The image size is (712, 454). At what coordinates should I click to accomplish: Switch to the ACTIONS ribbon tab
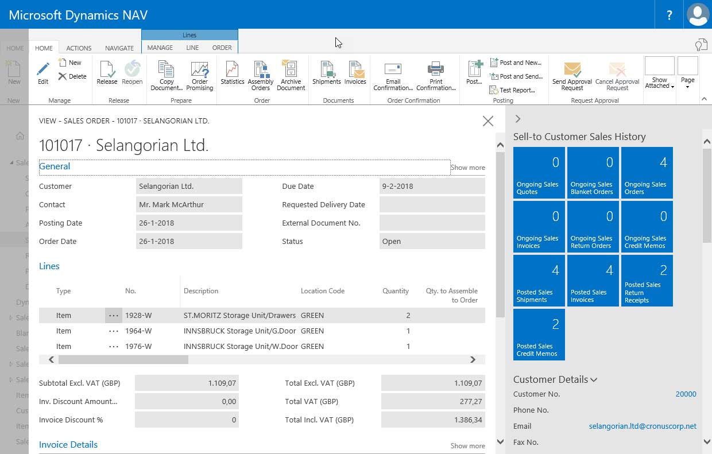point(79,48)
